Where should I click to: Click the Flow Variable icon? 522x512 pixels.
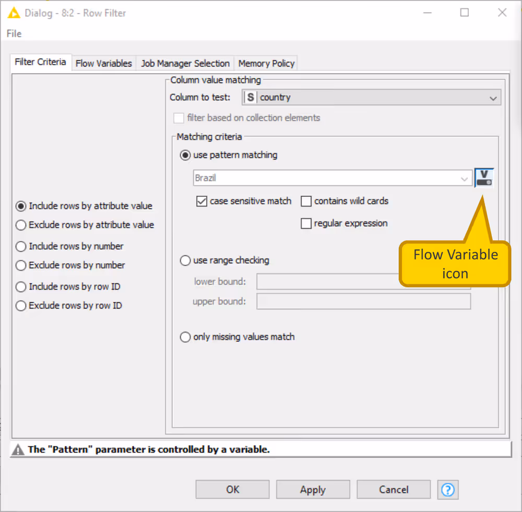tap(484, 178)
